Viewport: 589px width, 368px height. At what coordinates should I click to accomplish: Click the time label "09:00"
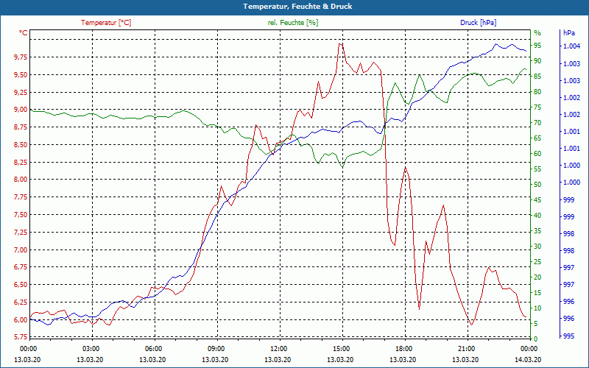[x=216, y=349]
